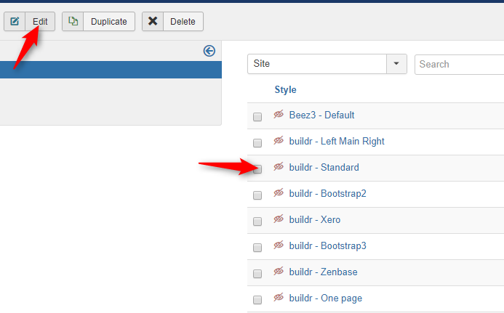Click the Delete button label
The width and height of the screenshot is (504, 313).
point(183,22)
